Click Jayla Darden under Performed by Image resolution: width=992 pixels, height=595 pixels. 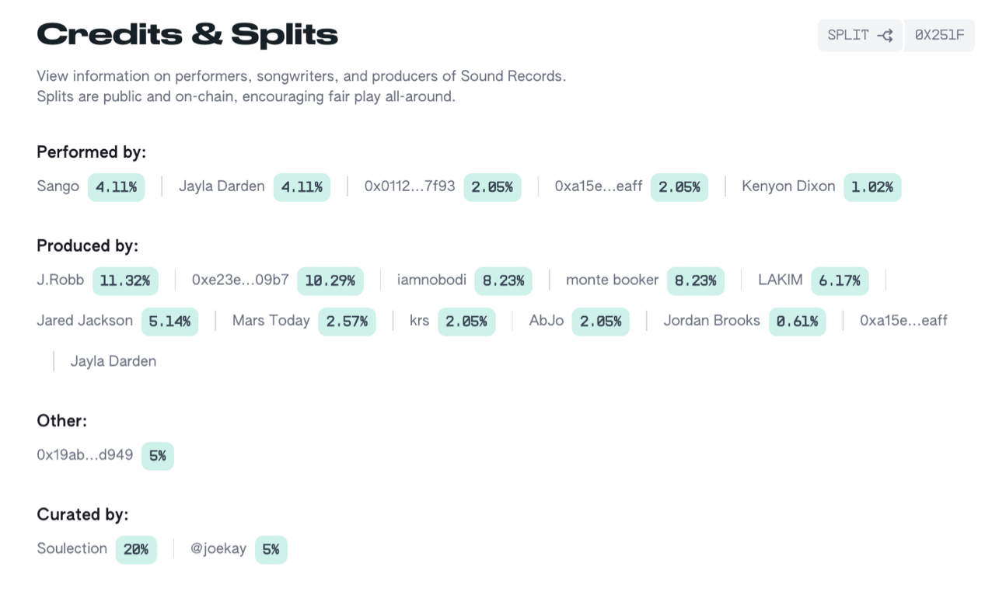[222, 186]
